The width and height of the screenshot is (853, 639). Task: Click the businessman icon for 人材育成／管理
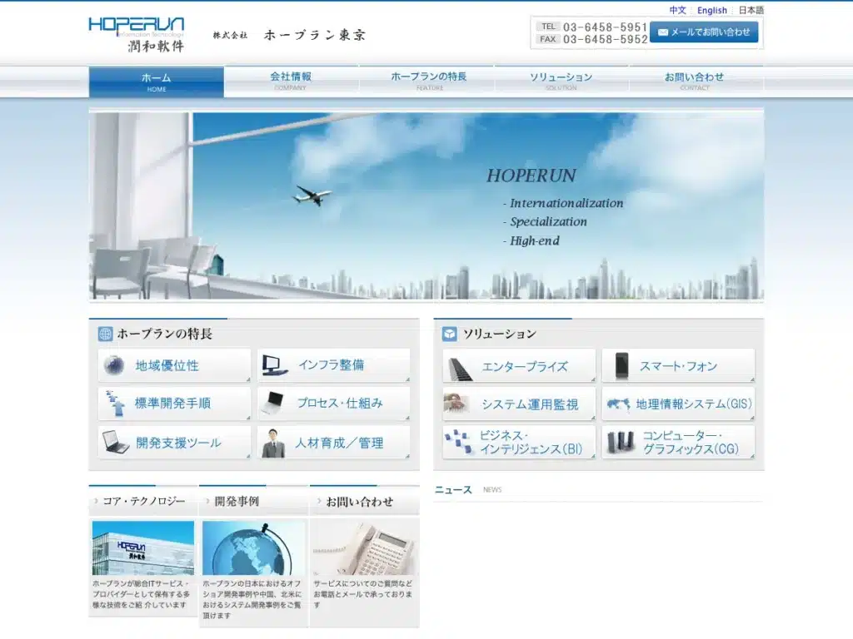click(273, 443)
